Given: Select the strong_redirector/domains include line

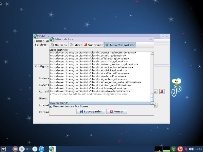Looking at the screenshot, I should pos(100,65).
